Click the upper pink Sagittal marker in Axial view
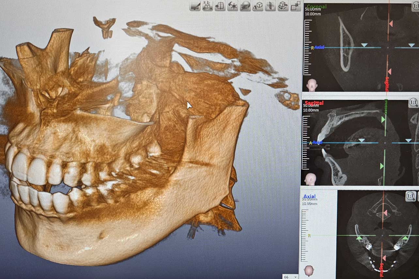 385,213
